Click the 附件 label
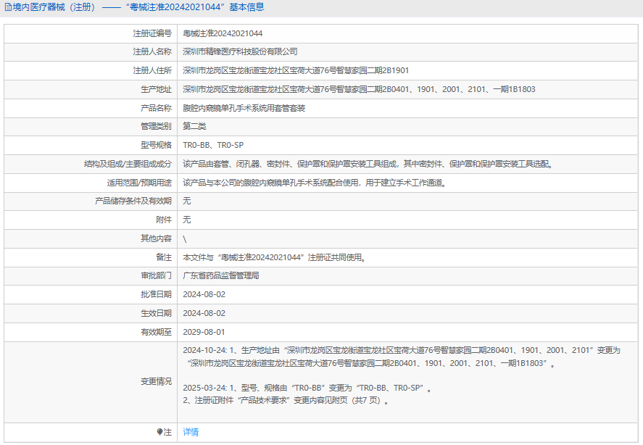This screenshot has width=643, height=445. pos(164,220)
